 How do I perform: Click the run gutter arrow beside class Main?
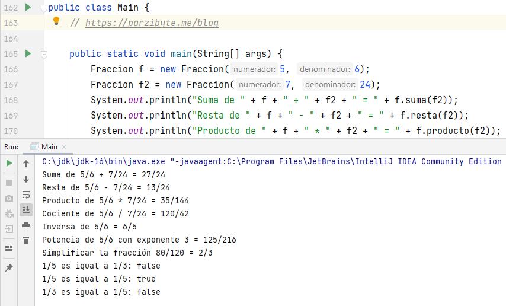(28, 8)
